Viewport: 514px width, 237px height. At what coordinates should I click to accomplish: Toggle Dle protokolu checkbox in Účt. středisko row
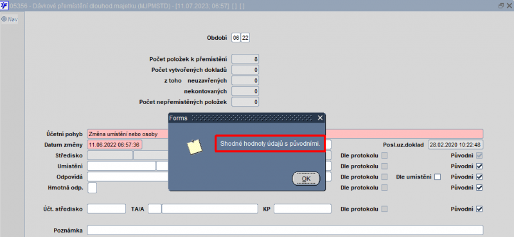tap(384, 209)
